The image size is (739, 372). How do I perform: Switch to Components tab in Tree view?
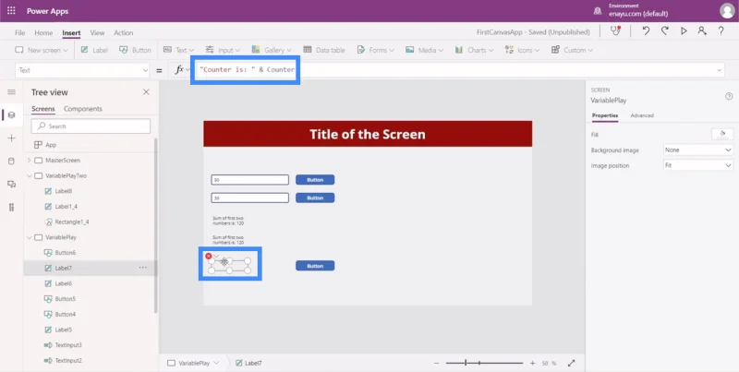click(x=83, y=109)
